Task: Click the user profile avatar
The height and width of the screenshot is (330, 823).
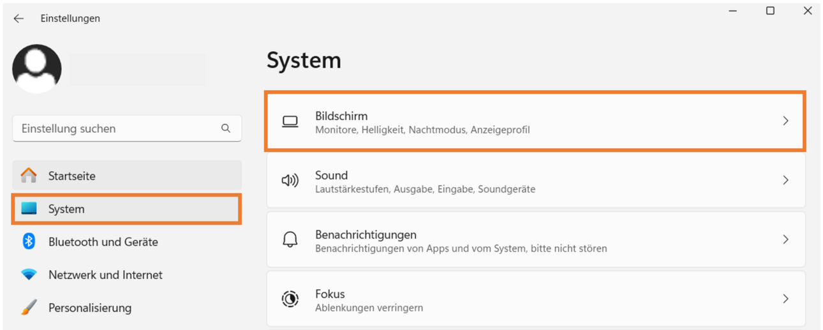Action: coord(37,69)
